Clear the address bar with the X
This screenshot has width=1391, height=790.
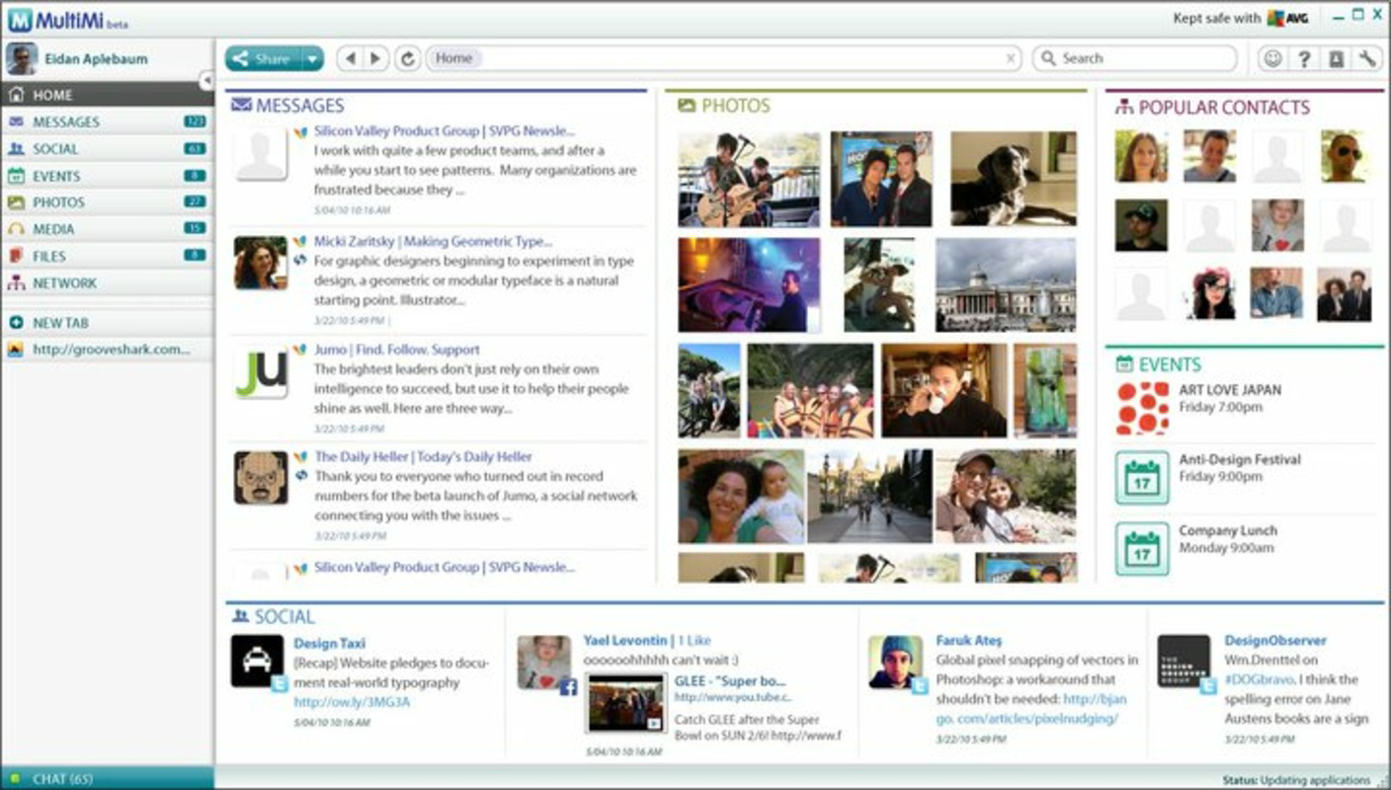[1011, 58]
